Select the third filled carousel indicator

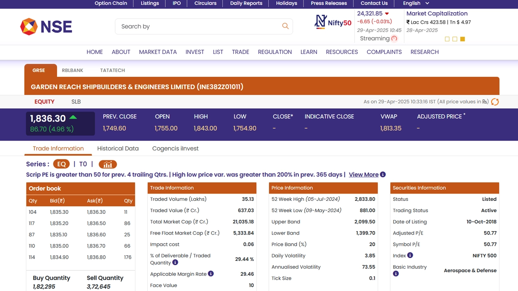point(462,39)
